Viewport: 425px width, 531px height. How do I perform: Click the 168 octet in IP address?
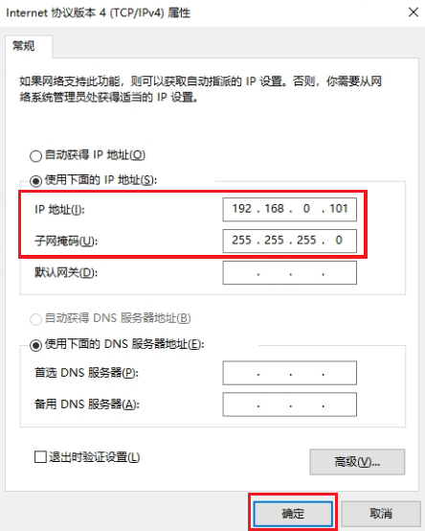tap(274, 209)
